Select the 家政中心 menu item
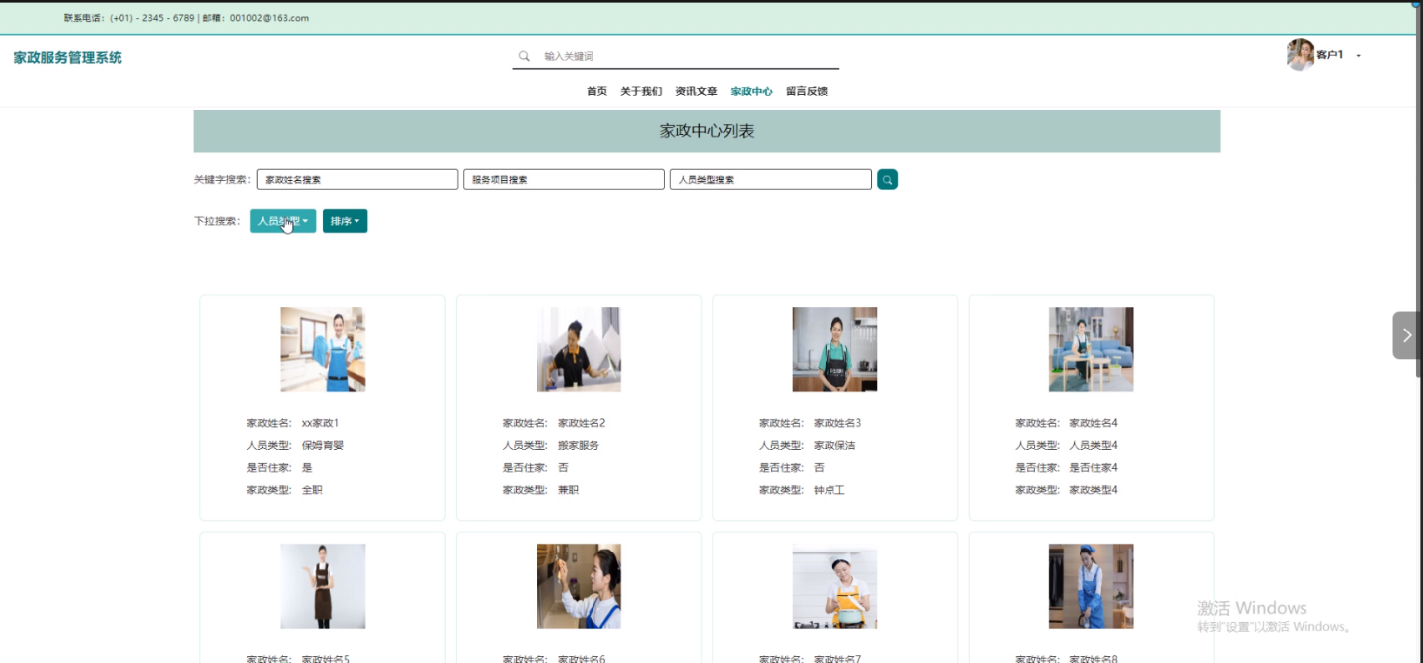Screen dimensions: 1423x663 tap(751, 91)
